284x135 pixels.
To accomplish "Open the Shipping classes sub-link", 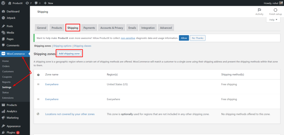I will (x=82, y=46).
